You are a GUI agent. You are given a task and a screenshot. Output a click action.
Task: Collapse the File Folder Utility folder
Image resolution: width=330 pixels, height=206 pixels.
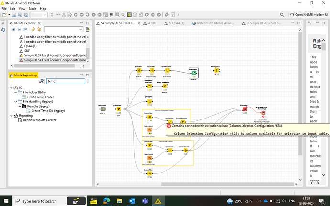tap(16, 92)
